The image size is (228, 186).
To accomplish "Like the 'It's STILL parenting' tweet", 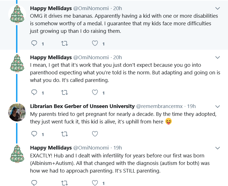I will pyautogui.click(x=95, y=183).
